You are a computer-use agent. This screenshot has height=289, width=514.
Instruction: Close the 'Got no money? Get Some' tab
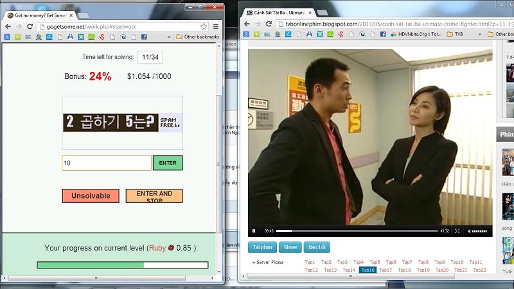pyautogui.click(x=71, y=15)
